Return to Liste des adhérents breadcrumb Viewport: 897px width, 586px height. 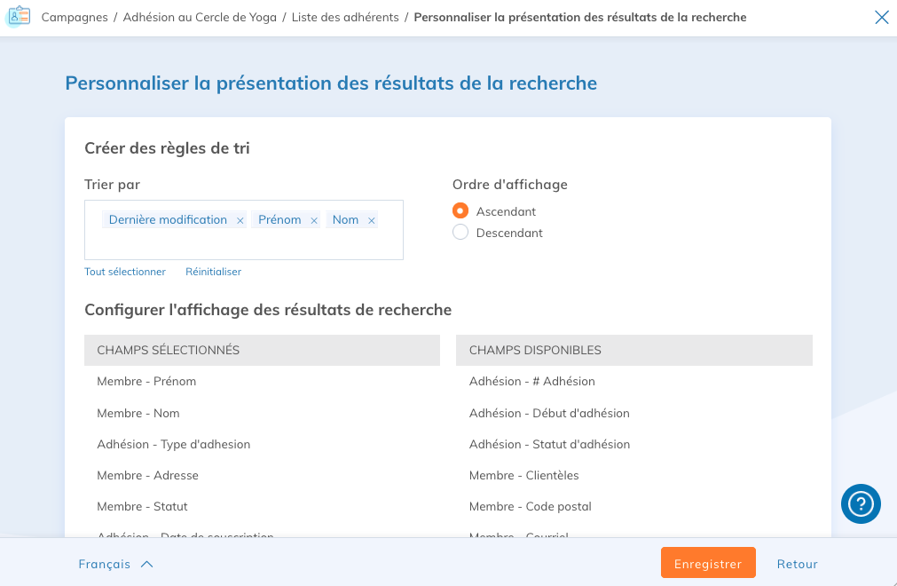[345, 16]
